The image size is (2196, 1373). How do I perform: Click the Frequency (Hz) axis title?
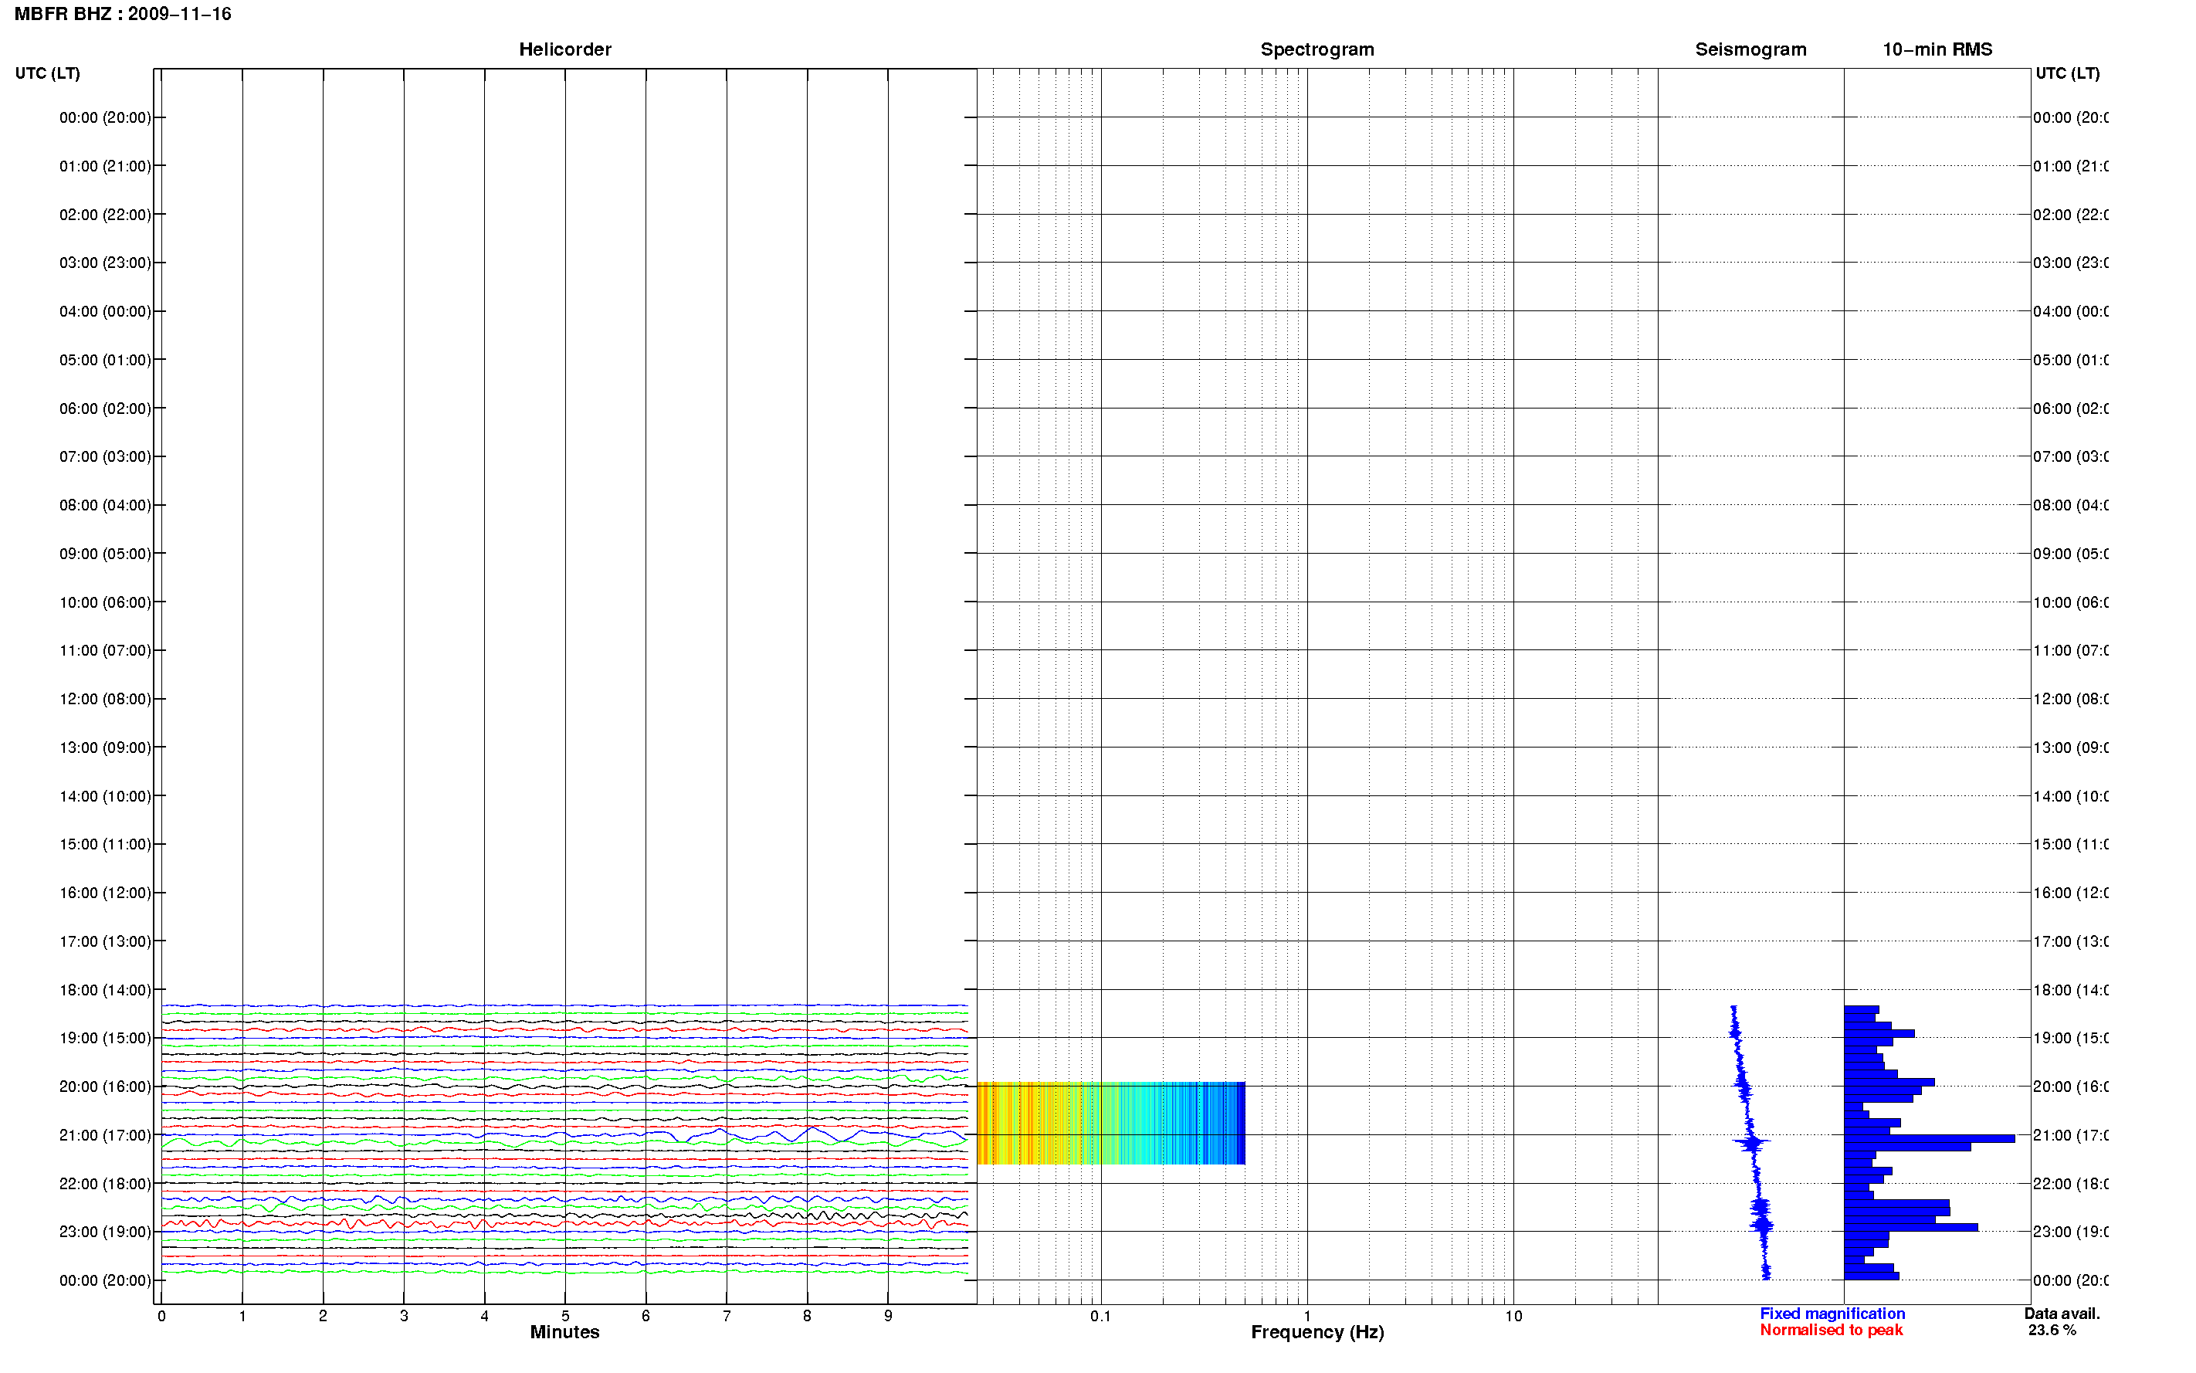click(x=1317, y=1332)
